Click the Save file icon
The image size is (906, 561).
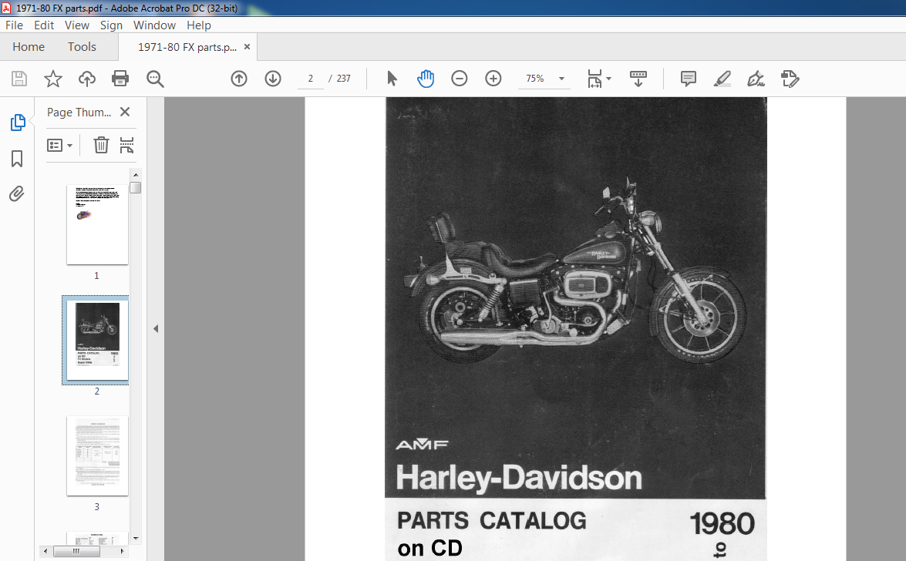click(19, 79)
